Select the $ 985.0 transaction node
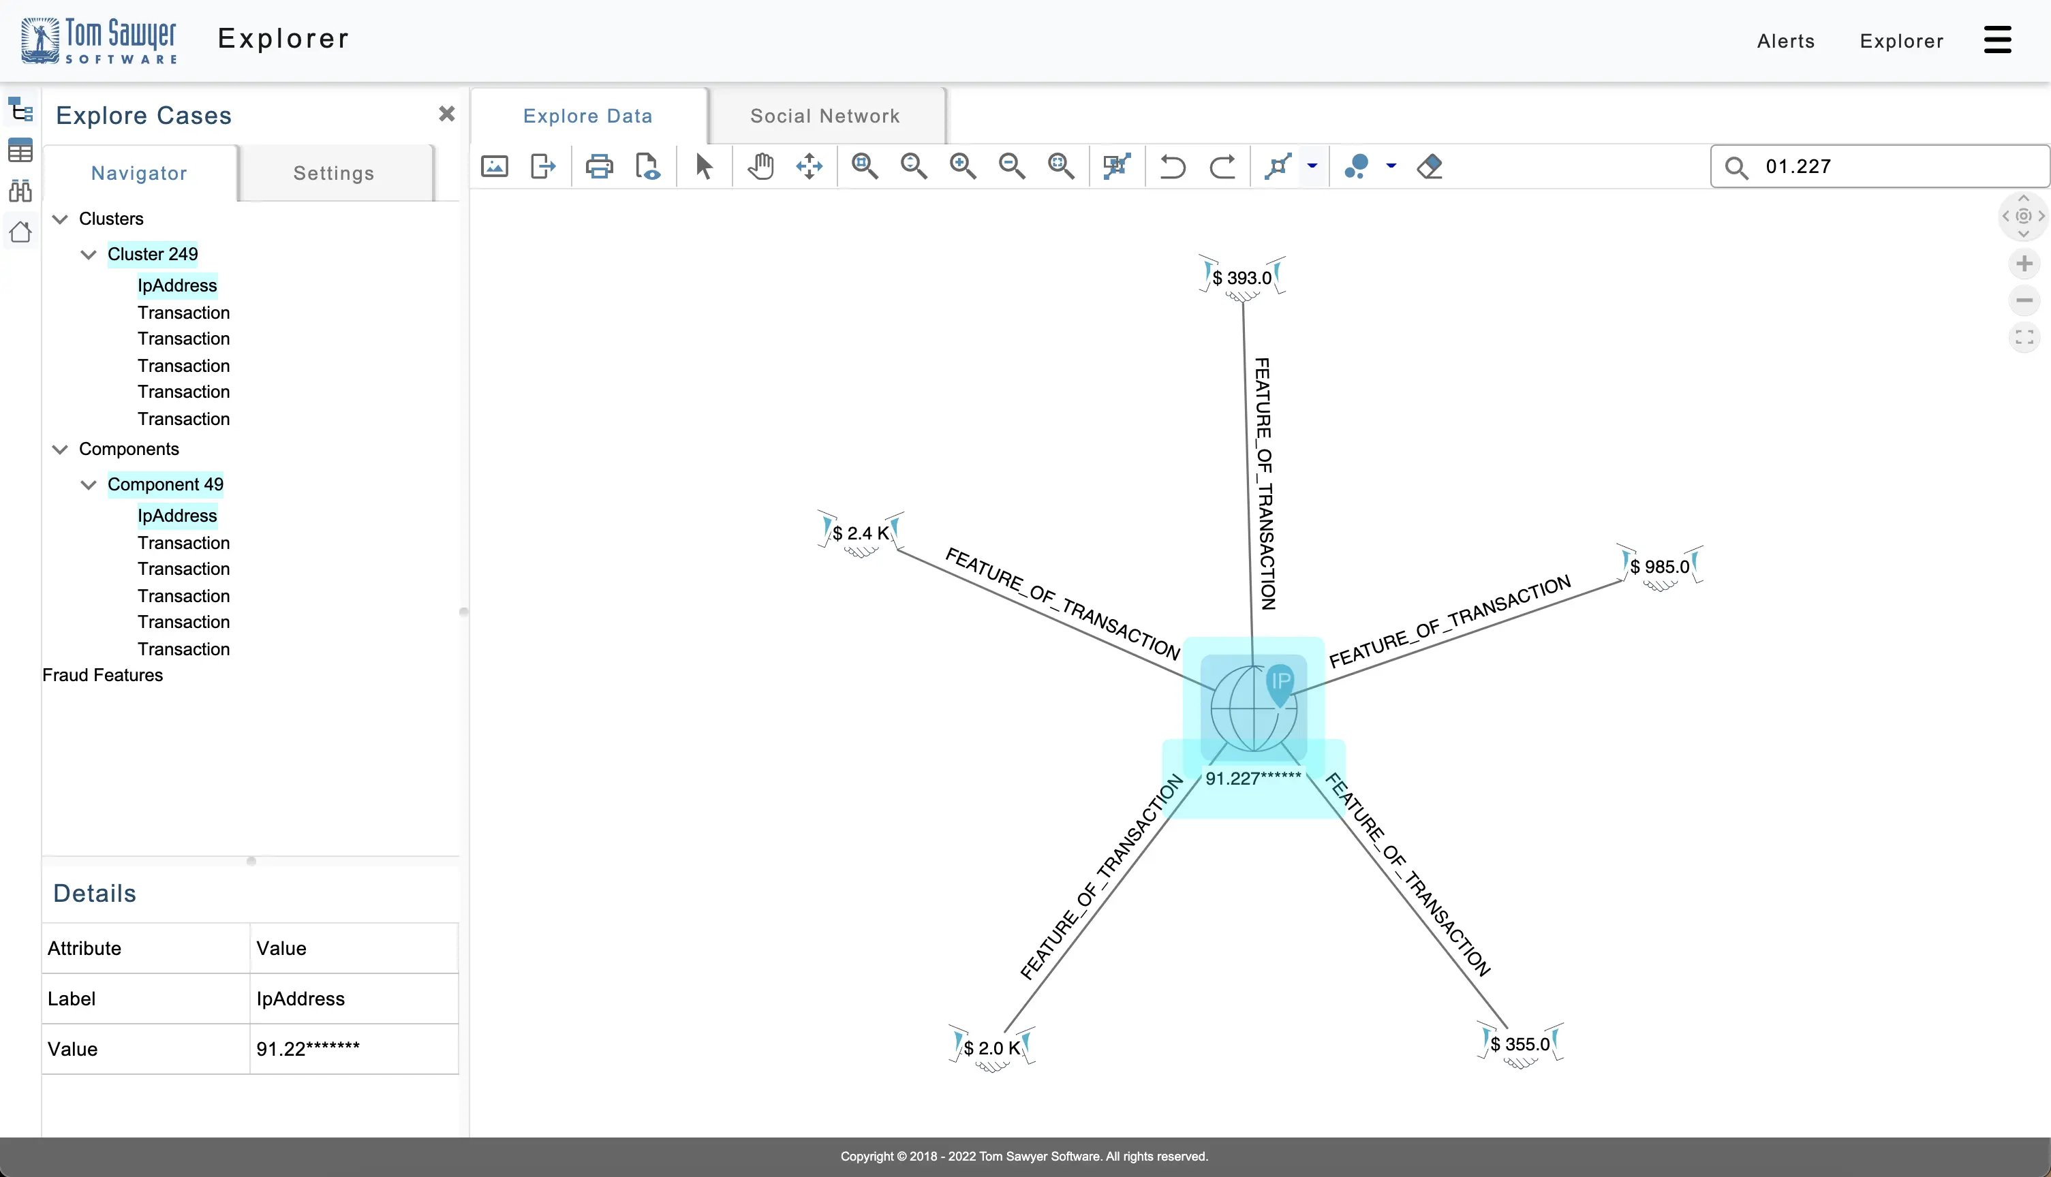Image resolution: width=2051 pixels, height=1177 pixels. pyautogui.click(x=1660, y=567)
